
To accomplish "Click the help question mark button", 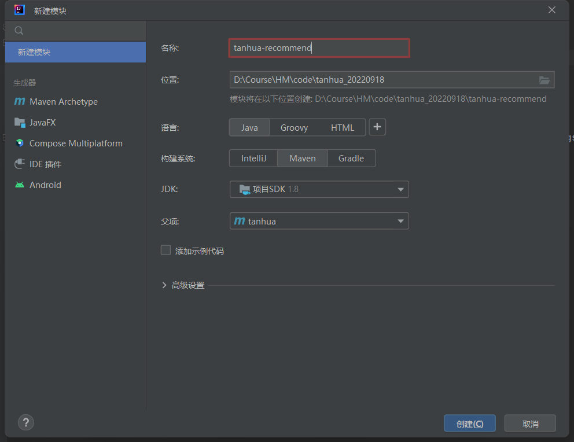I will (x=25, y=422).
